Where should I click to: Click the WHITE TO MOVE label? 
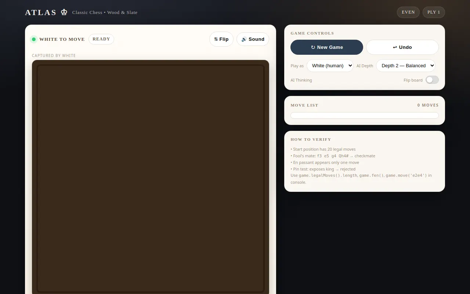point(62,39)
